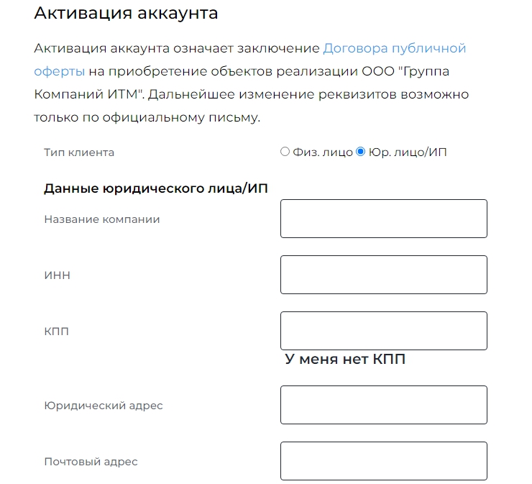Image resolution: width=532 pixels, height=484 pixels.
Task: Click the ИНН field label
Action: pos(57,275)
